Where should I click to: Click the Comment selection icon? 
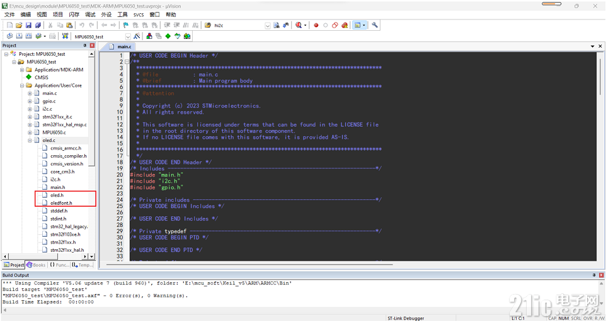coord(185,25)
